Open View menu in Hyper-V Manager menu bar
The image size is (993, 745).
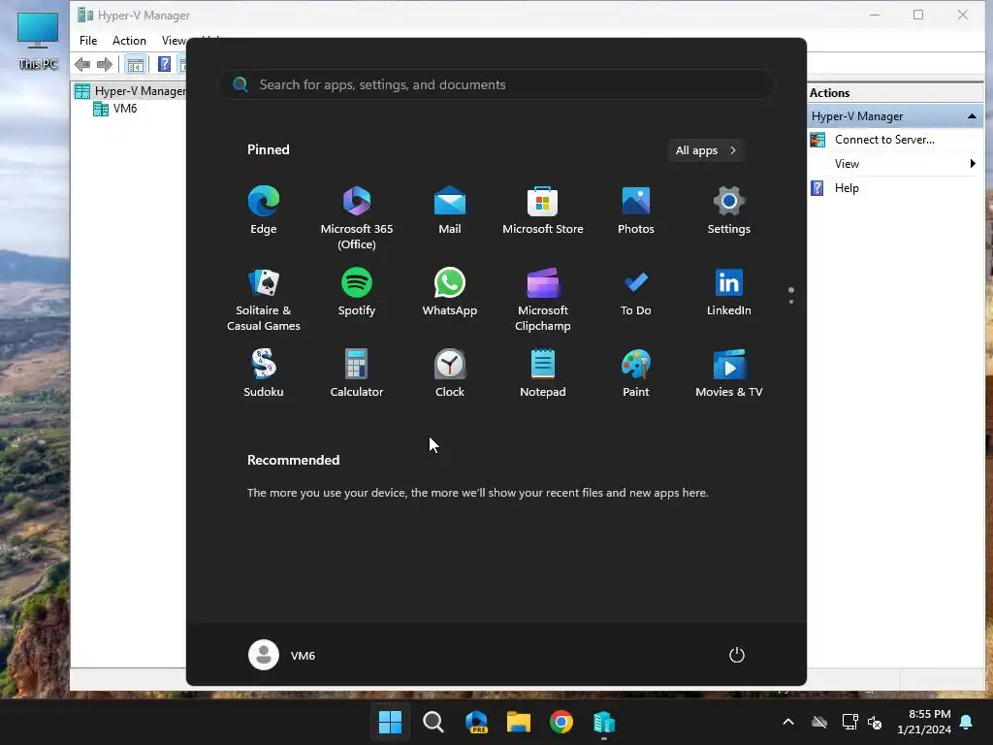tap(173, 41)
